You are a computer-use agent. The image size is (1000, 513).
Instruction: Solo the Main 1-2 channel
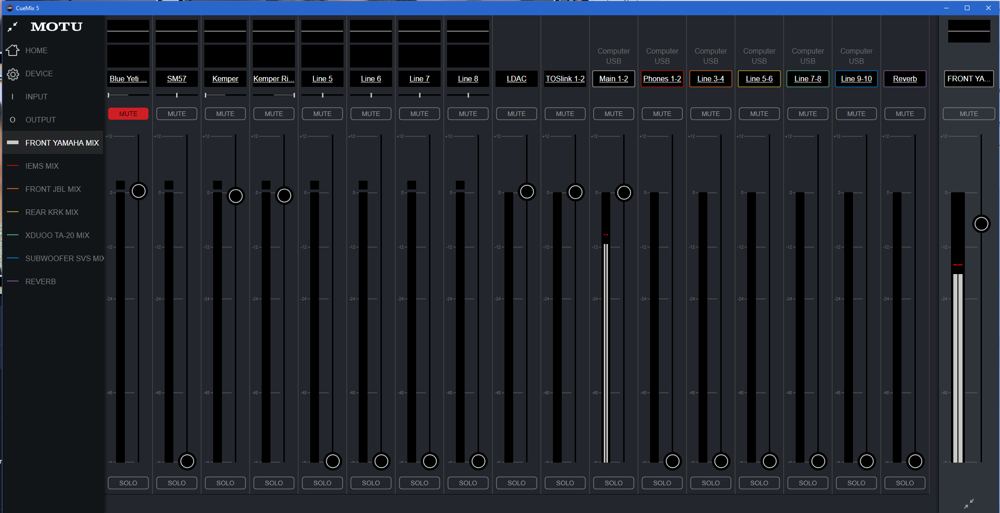(x=613, y=483)
